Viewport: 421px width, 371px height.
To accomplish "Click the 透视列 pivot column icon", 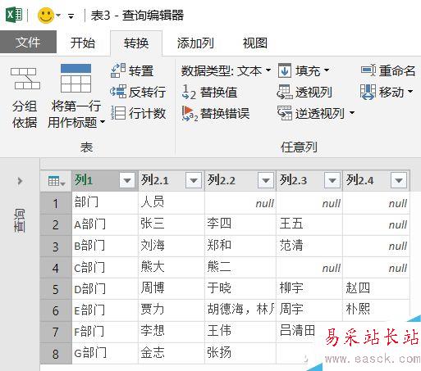I will (x=285, y=92).
